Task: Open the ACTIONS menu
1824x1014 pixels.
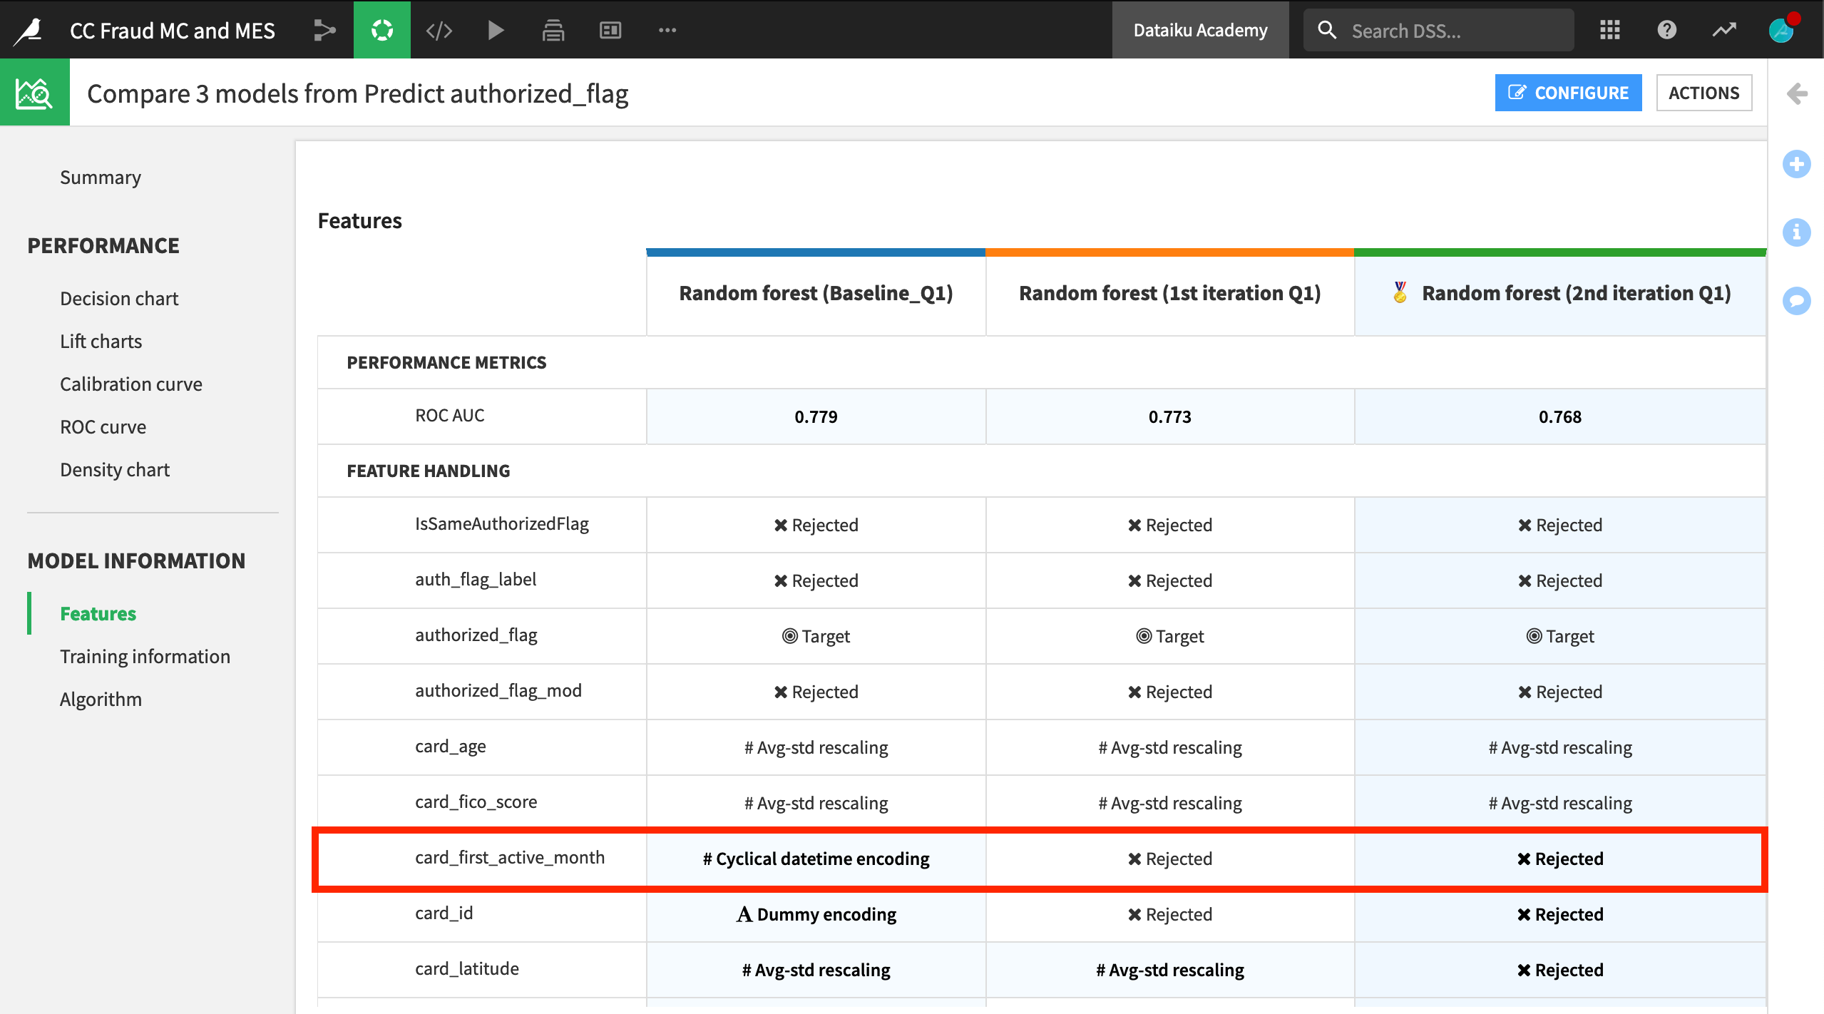Action: click(1704, 92)
